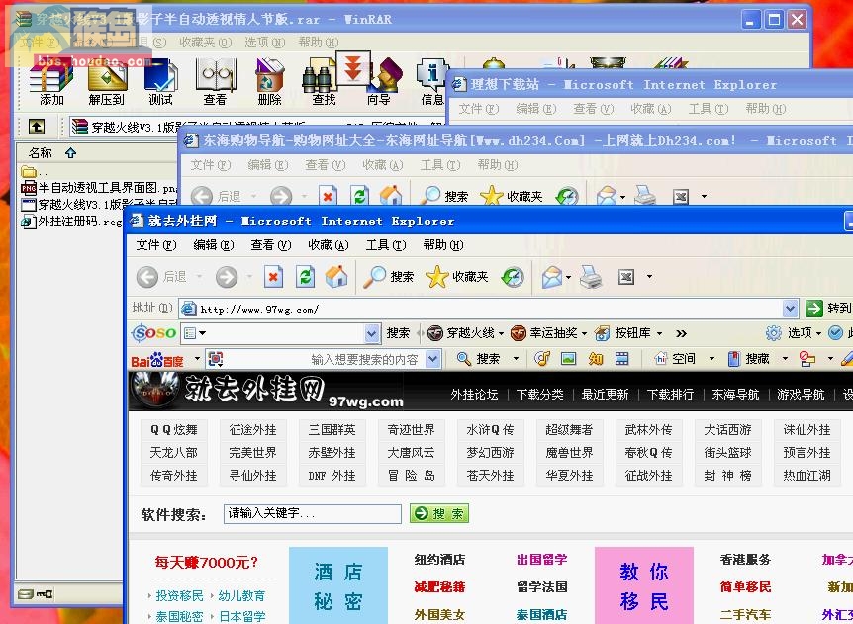Viewport: 853px width, 624px height.
Task: Click the History icon in the 东海购物导航 window
Action: pos(567,196)
